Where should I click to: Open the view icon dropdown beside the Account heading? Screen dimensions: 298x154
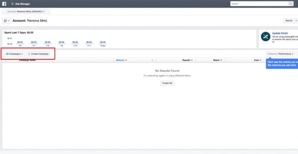(6, 21)
